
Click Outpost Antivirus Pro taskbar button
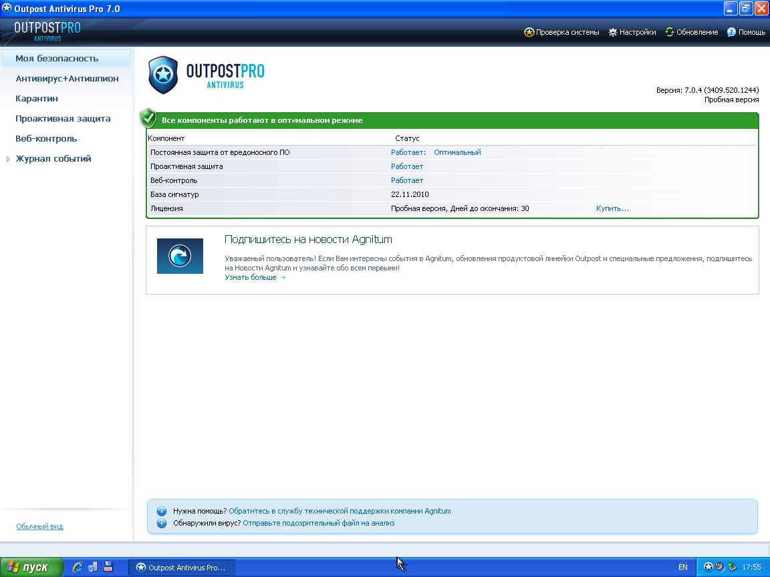(182, 567)
